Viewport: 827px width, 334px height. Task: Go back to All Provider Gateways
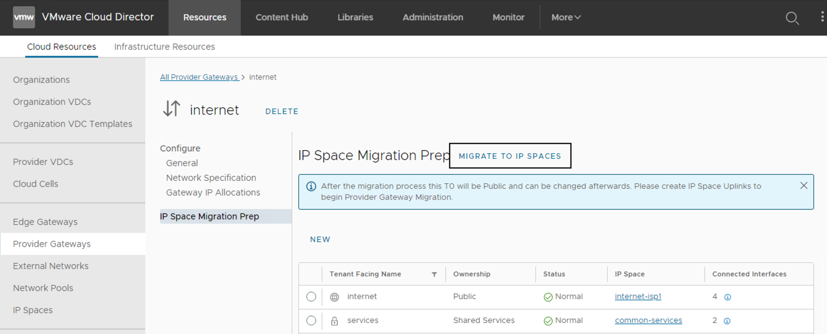pyautogui.click(x=199, y=77)
